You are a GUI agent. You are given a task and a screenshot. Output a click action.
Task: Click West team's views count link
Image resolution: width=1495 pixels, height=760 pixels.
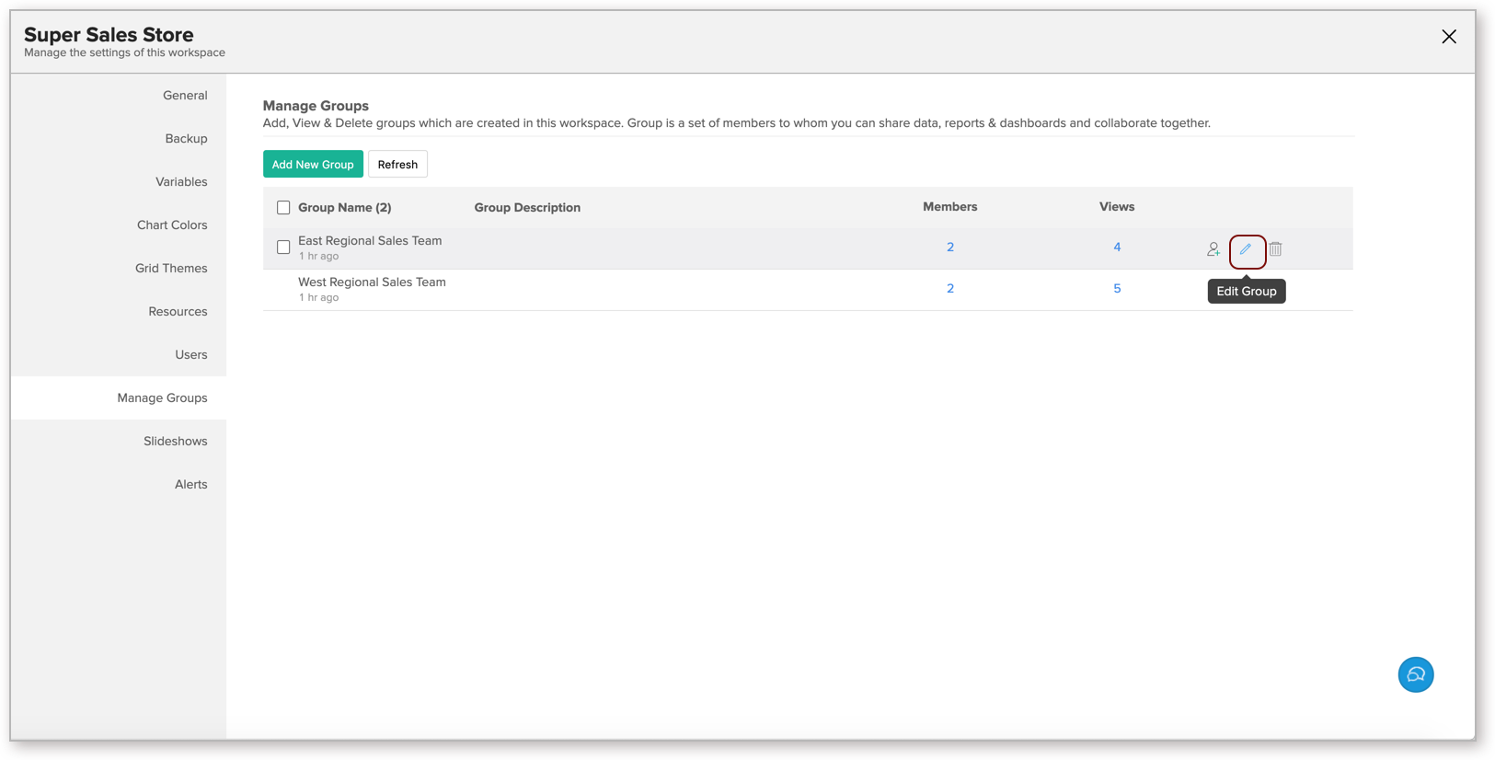tap(1117, 289)
